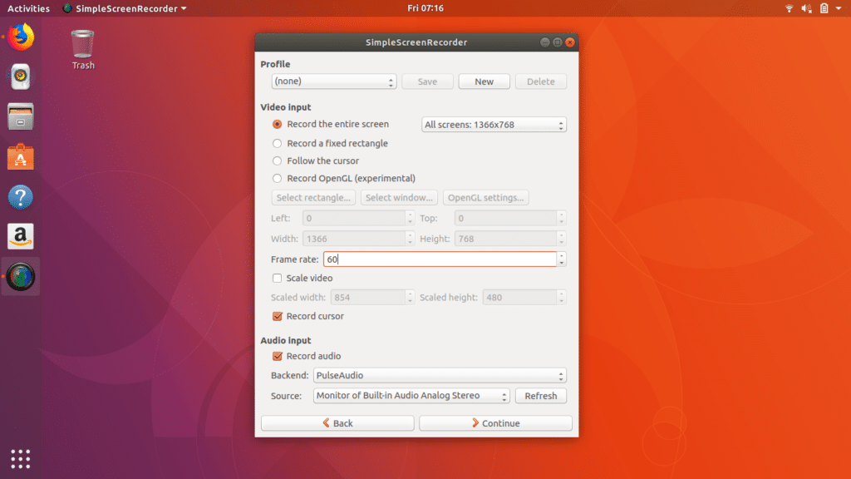Click the SimpleScreenRecorder dock icon
Screen dimensions: 851x479
(x=20, y=275)
